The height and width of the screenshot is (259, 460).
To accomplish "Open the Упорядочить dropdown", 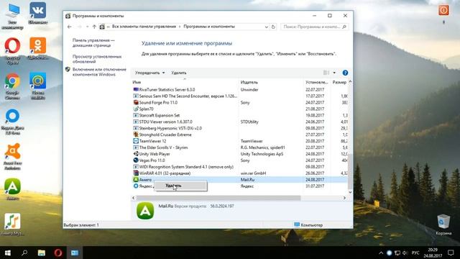I will 149,73.
